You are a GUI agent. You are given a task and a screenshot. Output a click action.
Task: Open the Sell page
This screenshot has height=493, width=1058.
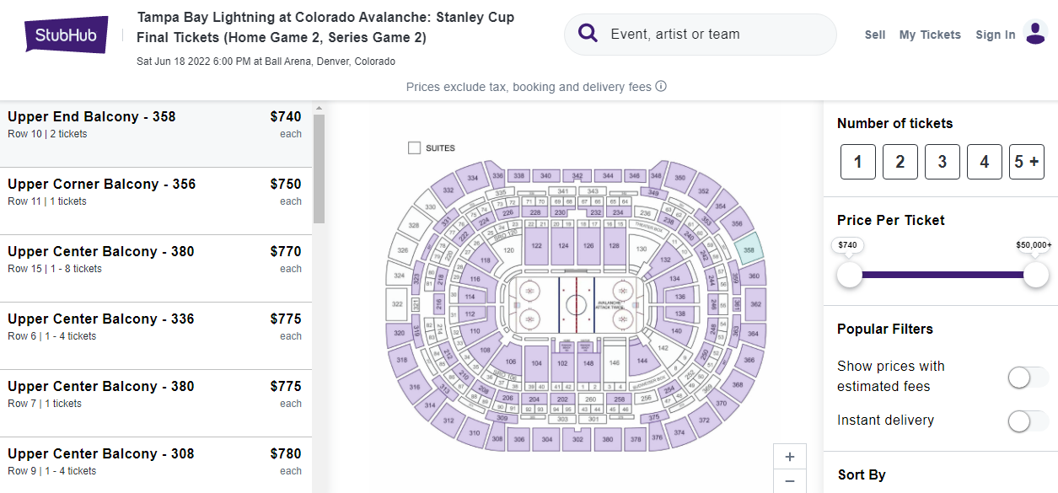pos(875,35)
